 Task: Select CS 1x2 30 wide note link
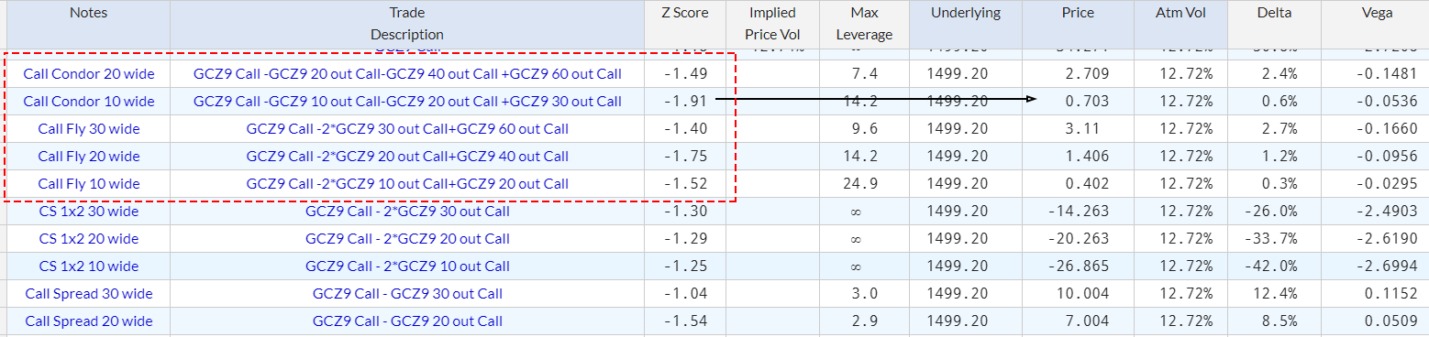click(x=89, y=212)
